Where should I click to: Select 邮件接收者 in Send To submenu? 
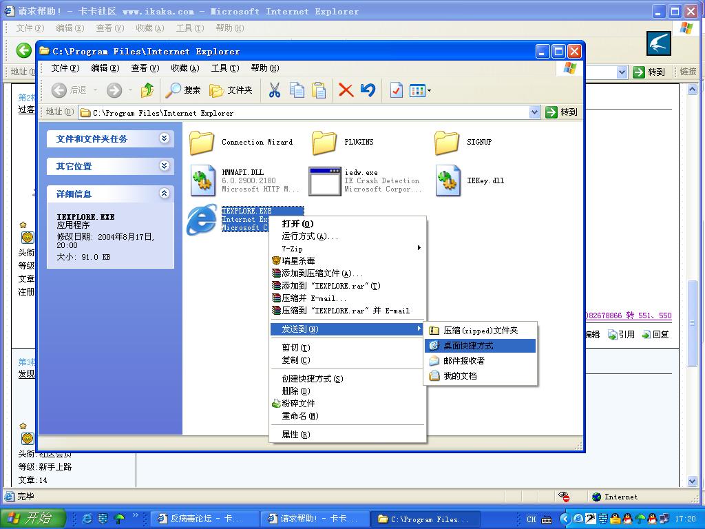click(481, 361)
